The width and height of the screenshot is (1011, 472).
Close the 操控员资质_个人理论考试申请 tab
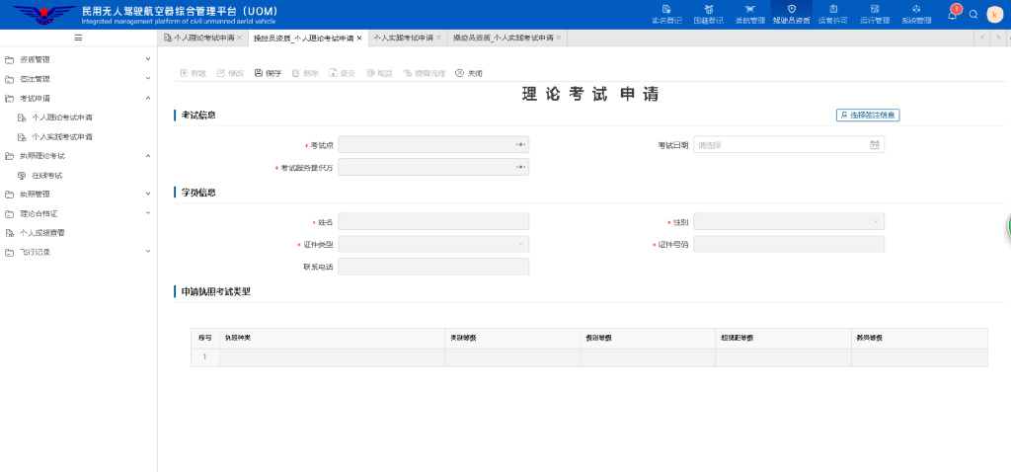(x=359, y=39)
